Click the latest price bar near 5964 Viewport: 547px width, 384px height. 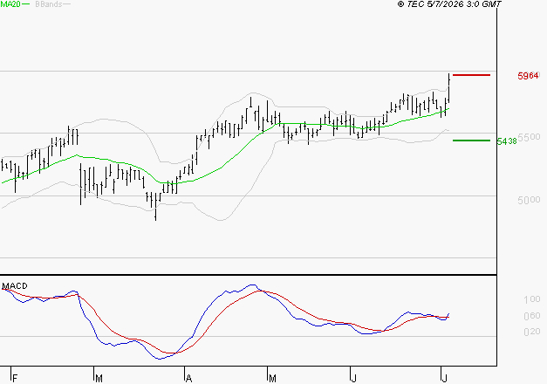[449, 88]
